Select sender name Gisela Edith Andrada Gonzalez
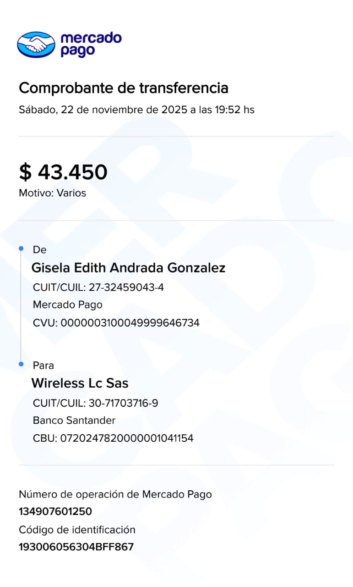This screenshot has width=353, height=587. tap(128, 268)
